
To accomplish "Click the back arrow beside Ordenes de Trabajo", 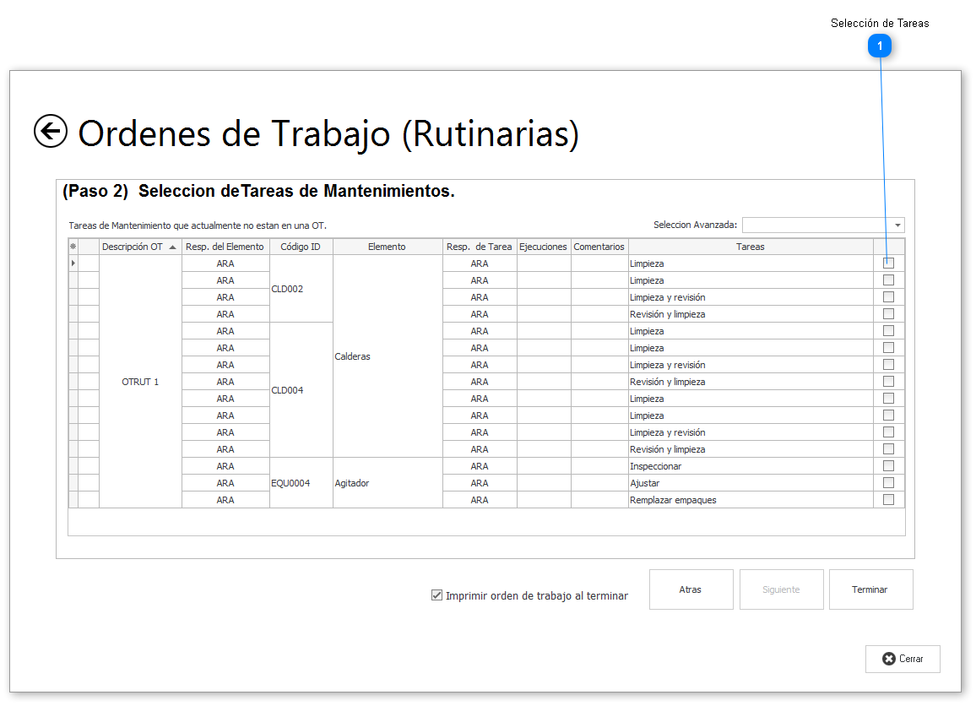I will click(51, 133).
